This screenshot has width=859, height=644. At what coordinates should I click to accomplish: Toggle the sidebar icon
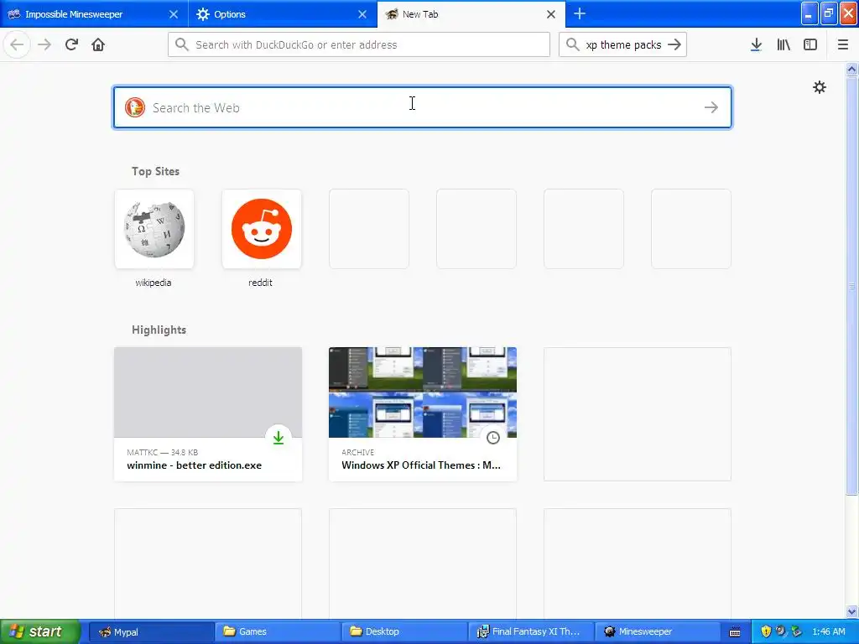click(x=810, y=44)
